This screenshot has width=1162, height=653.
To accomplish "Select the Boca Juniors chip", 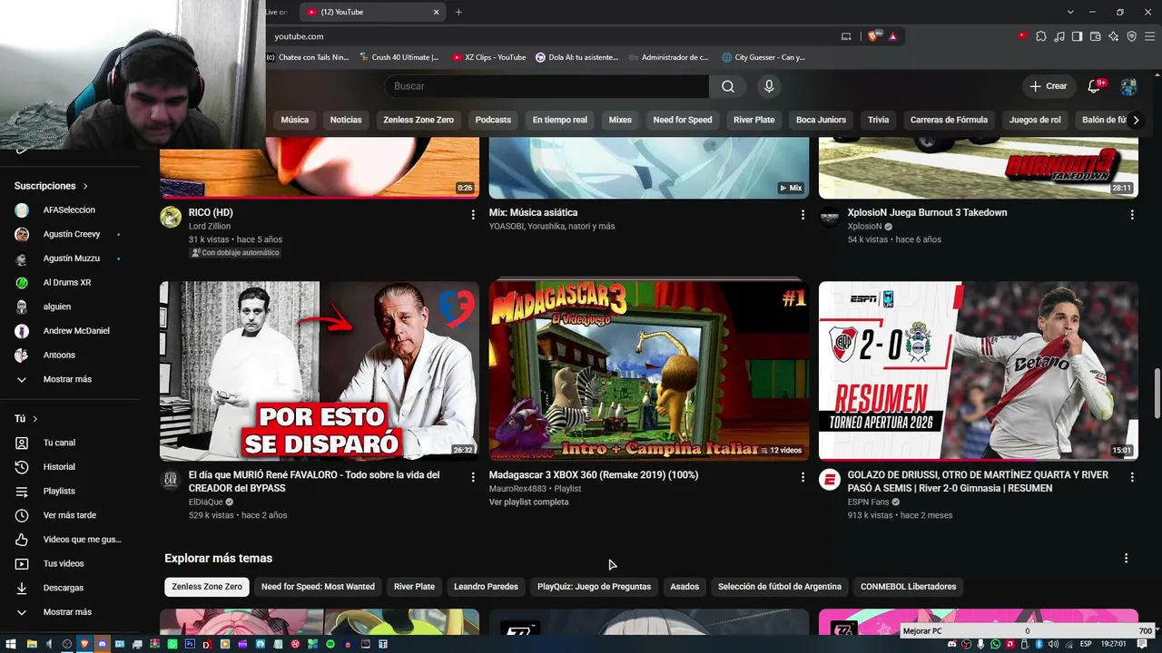I will click(821, 120).
